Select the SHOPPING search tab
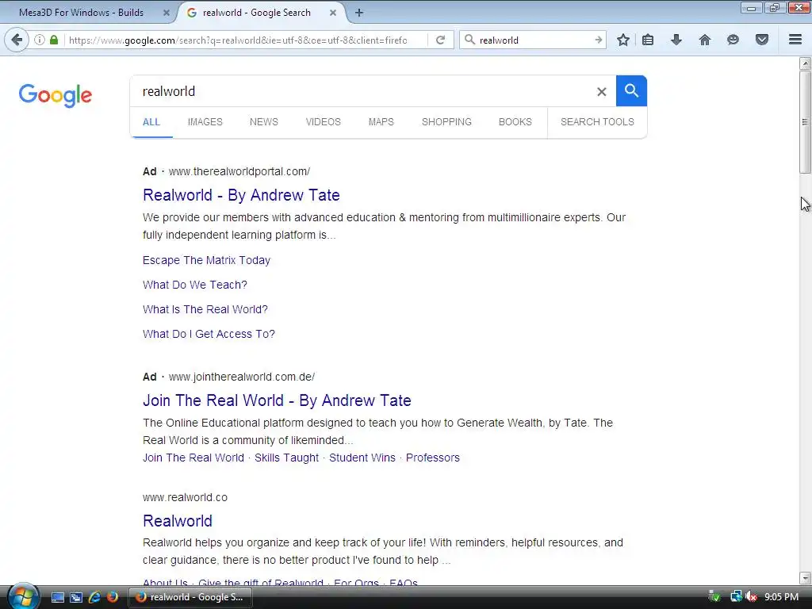This screenshot has width=812, height=609. click(446, 121)
